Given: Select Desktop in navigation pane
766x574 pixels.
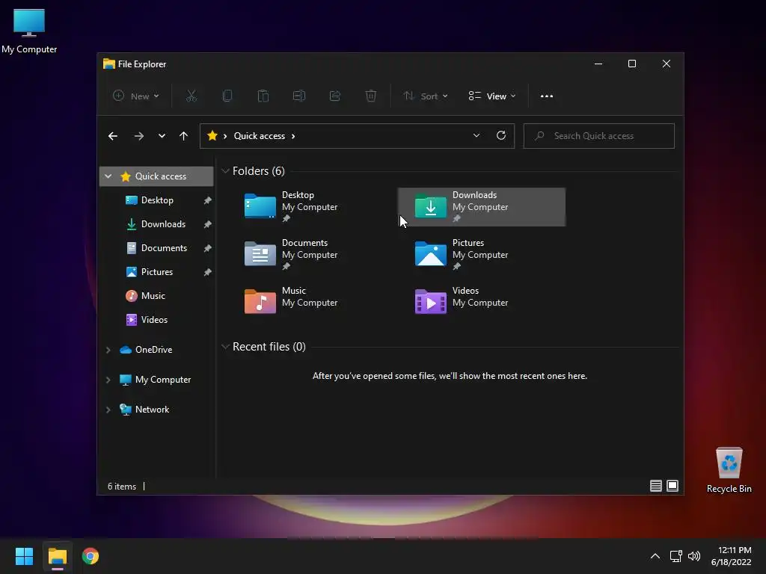Looking at the screenshot, I should pyautogui.click(x=156, y=200).
